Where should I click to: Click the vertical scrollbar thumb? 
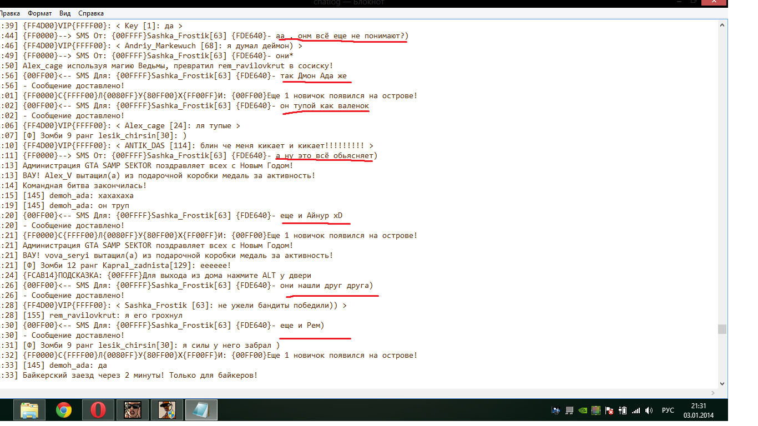click(x=722, y=329)
